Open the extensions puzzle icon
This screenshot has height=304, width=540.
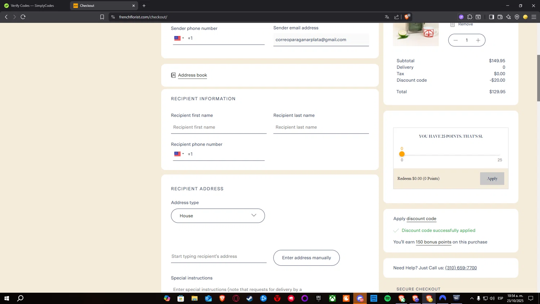(470, 17)
